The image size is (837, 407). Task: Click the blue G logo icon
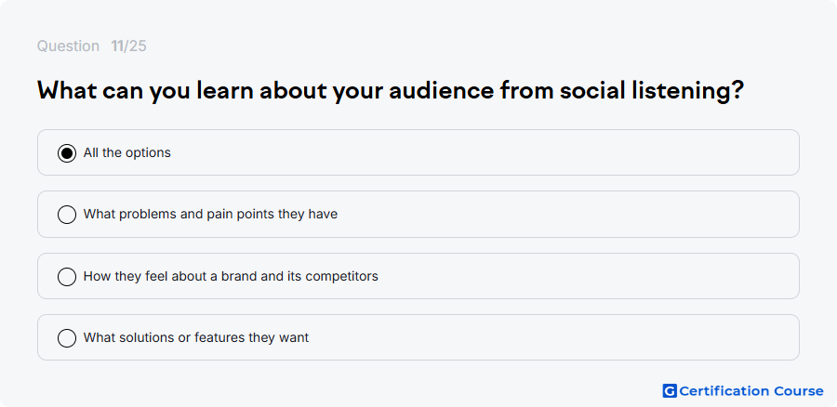tap(670, 391)
